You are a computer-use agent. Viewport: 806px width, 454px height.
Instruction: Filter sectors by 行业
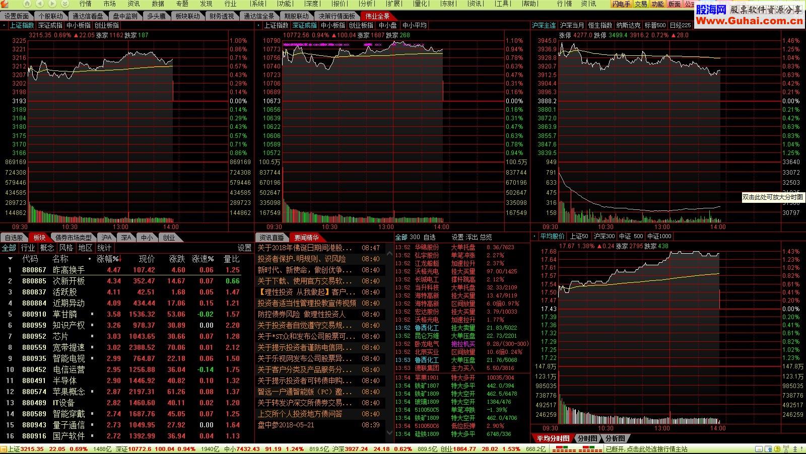[x=28, y=248]
